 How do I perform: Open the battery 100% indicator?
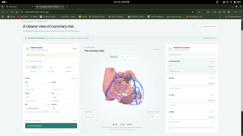(237, 2)
